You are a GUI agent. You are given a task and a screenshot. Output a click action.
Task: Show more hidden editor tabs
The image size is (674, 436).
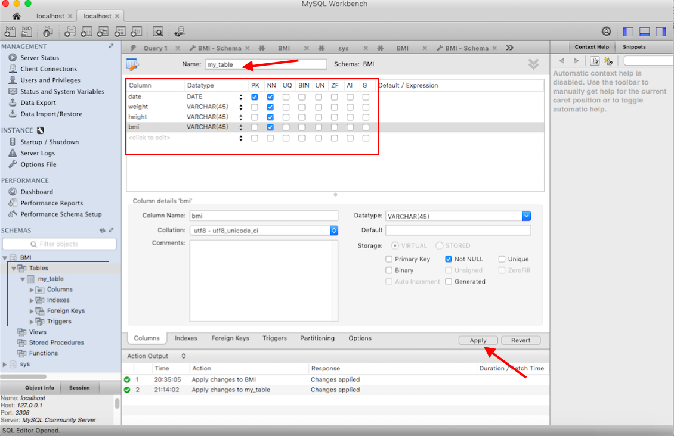510,48
